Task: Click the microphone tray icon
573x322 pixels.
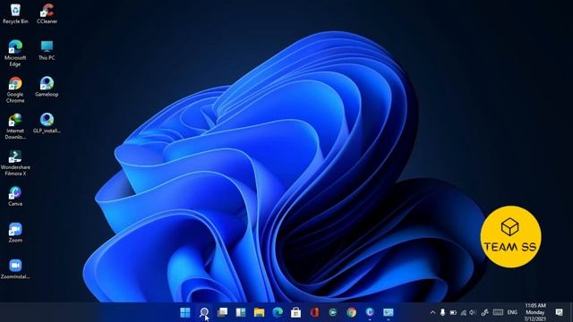Action: coord(442,312)
